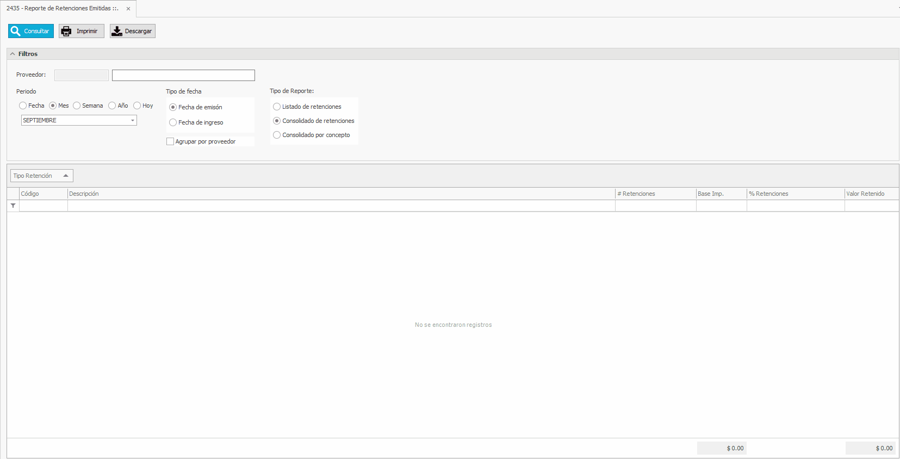Select the Semana period option
This screenshot has height=459, width=900.
(x=77, y=106)
